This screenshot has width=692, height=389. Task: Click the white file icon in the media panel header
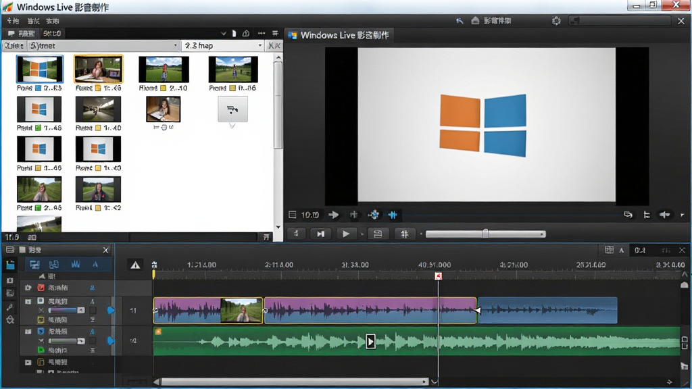tap(234, 34)
